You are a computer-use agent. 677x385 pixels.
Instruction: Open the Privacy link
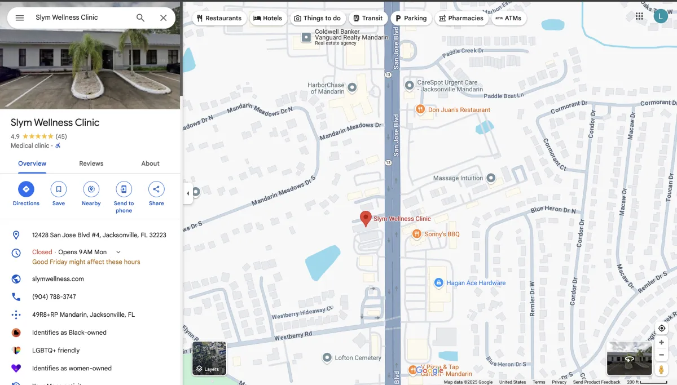point(559,382)
